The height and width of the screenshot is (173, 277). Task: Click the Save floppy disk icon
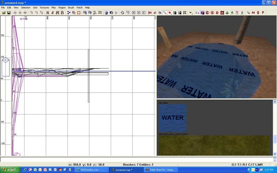pyautogui.click(x=9, y=13)
